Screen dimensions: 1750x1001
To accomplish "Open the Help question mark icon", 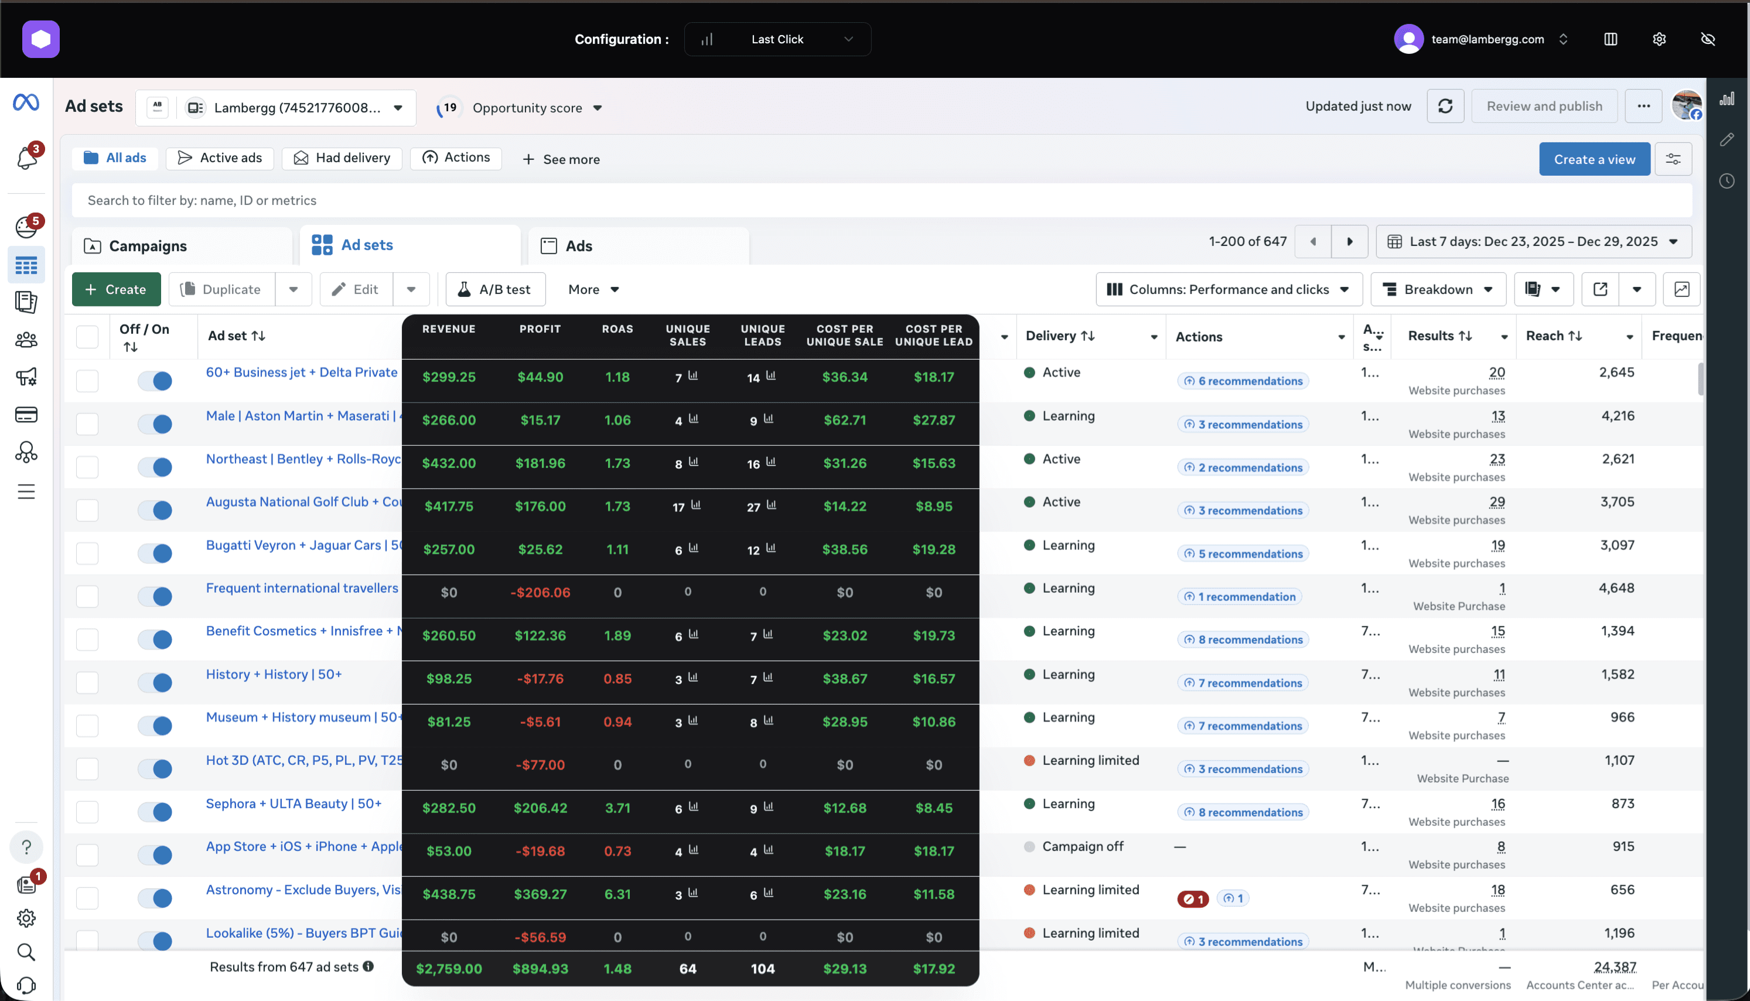I will [27, 846].
